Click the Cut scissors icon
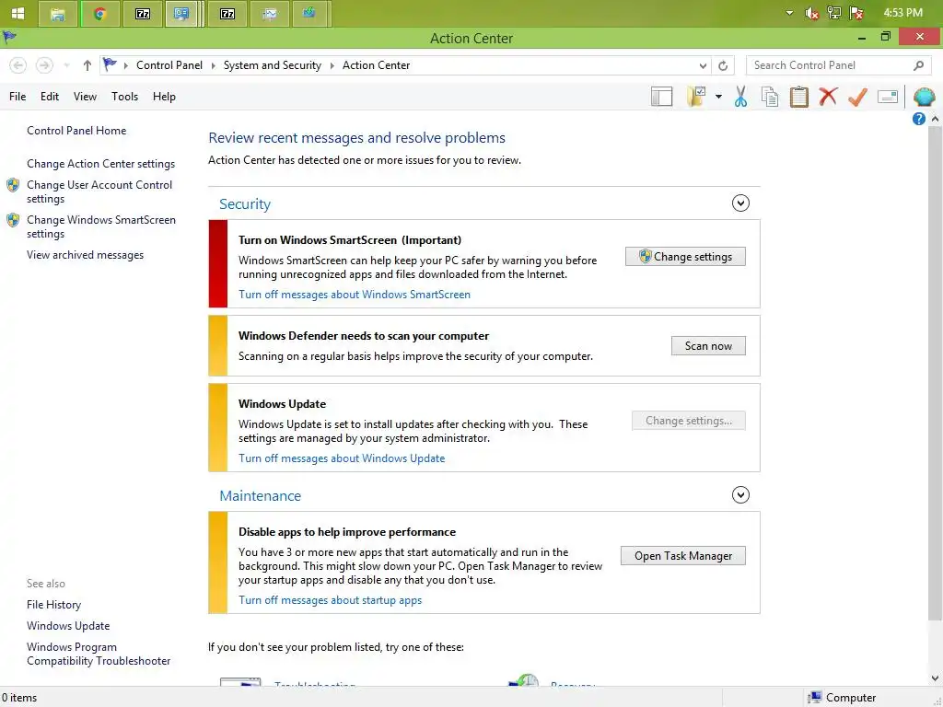Image resolution: width=943 pixels, height=707 pixels. point(740,96)
